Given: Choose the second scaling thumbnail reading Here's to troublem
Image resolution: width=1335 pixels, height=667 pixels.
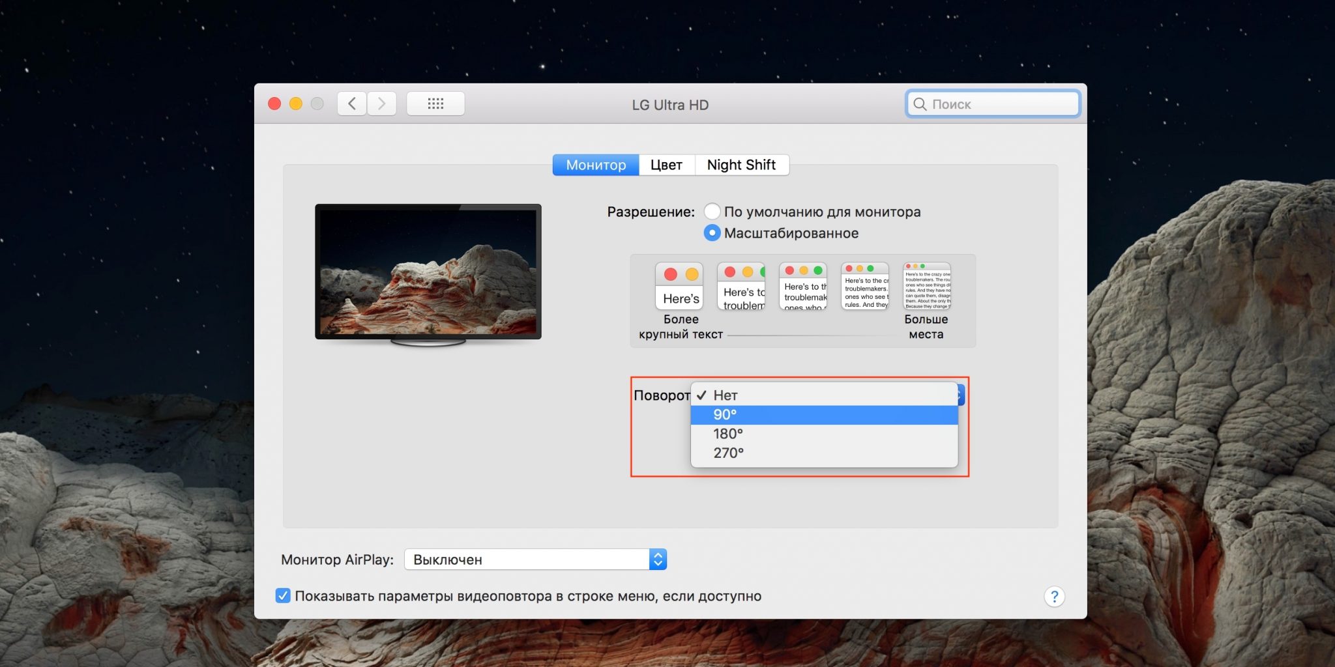Looking at the screenshot, I should click(741, 286).
